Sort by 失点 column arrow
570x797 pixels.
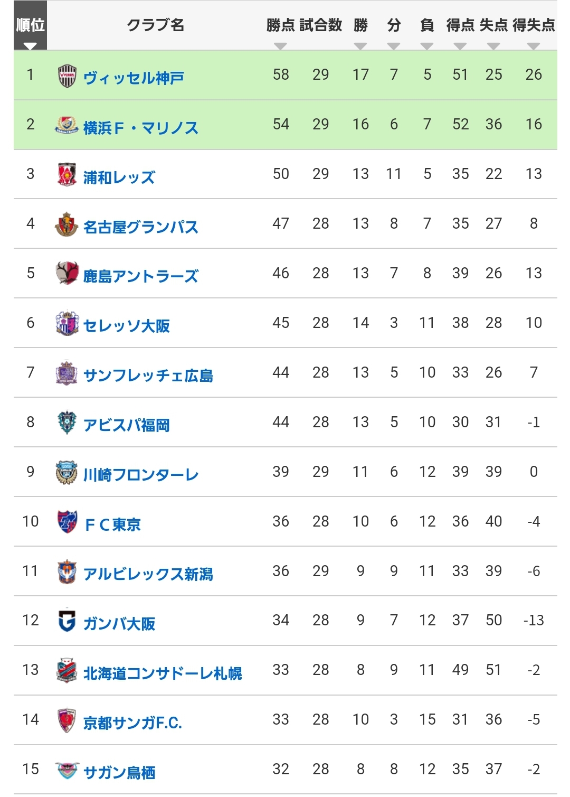click(x=493, y=46)
